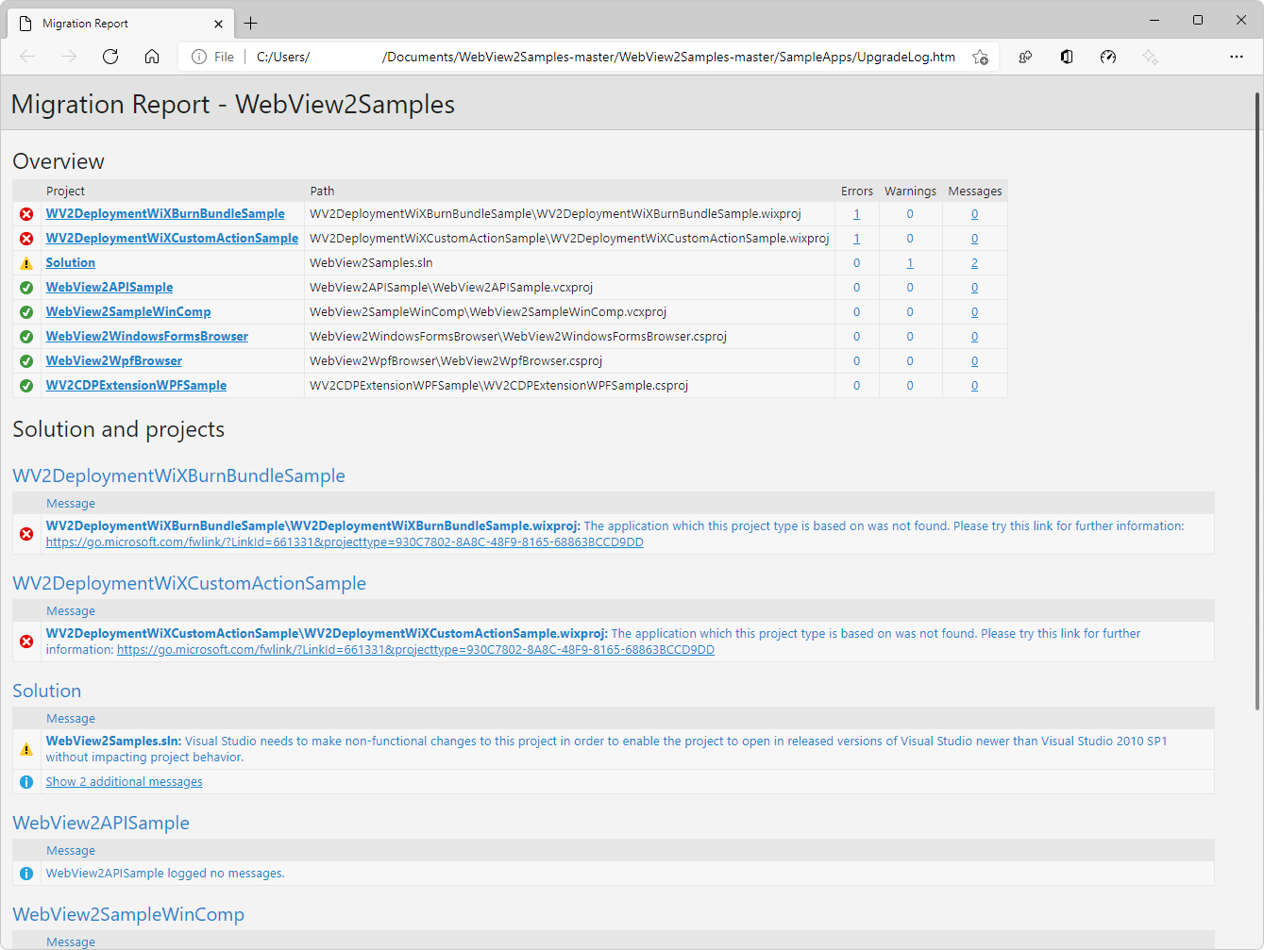Click the red error icon beside WV2DeploymentWiXBurnBundleSample
This screenshot has width=1264, height=950.
pos(25,214)
